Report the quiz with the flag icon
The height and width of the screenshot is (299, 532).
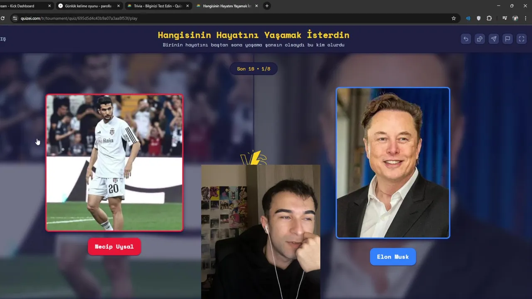point(507,39)
